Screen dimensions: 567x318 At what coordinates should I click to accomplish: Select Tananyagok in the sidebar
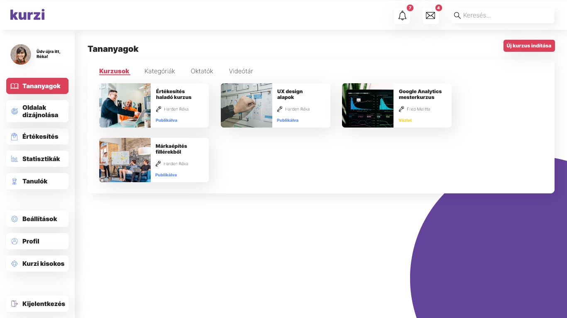(x=37, y=86)
